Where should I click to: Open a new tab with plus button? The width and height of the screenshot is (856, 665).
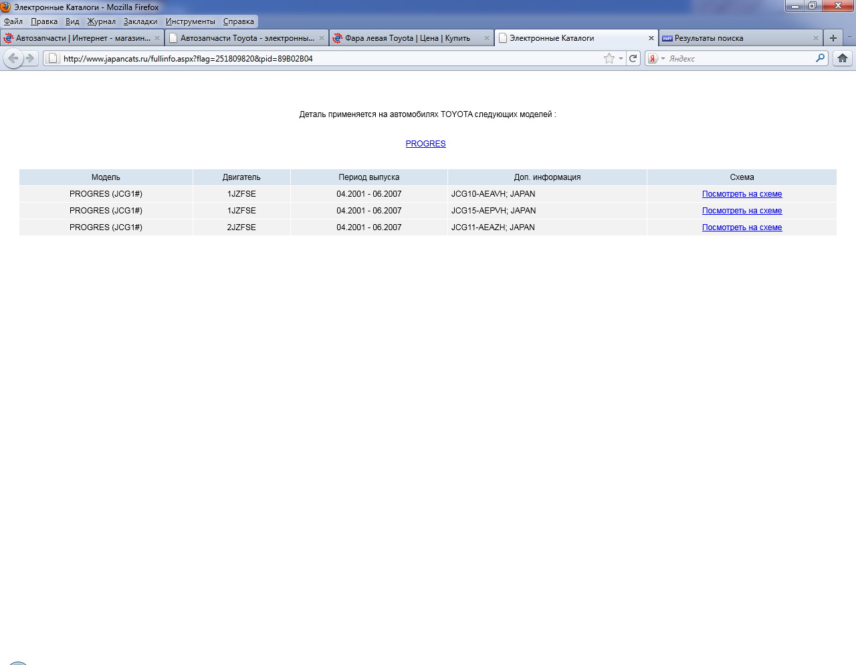[833, 38]
